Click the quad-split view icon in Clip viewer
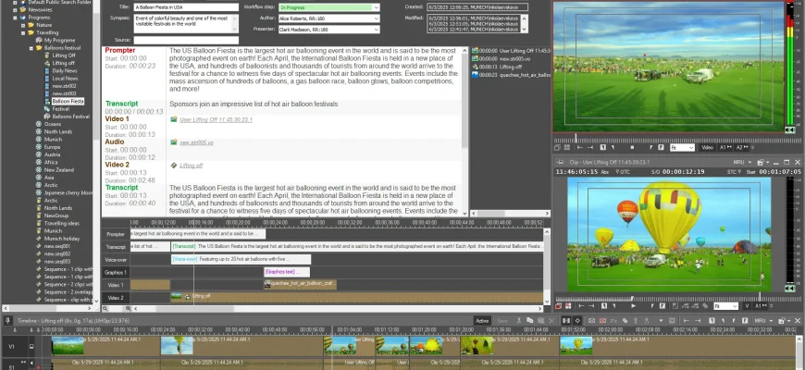805x370 pixels. [568, 306]
